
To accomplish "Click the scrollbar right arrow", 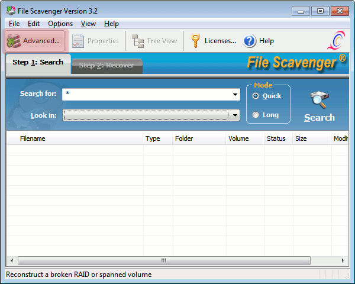I will pyautogui.click(x=343, y=261).
